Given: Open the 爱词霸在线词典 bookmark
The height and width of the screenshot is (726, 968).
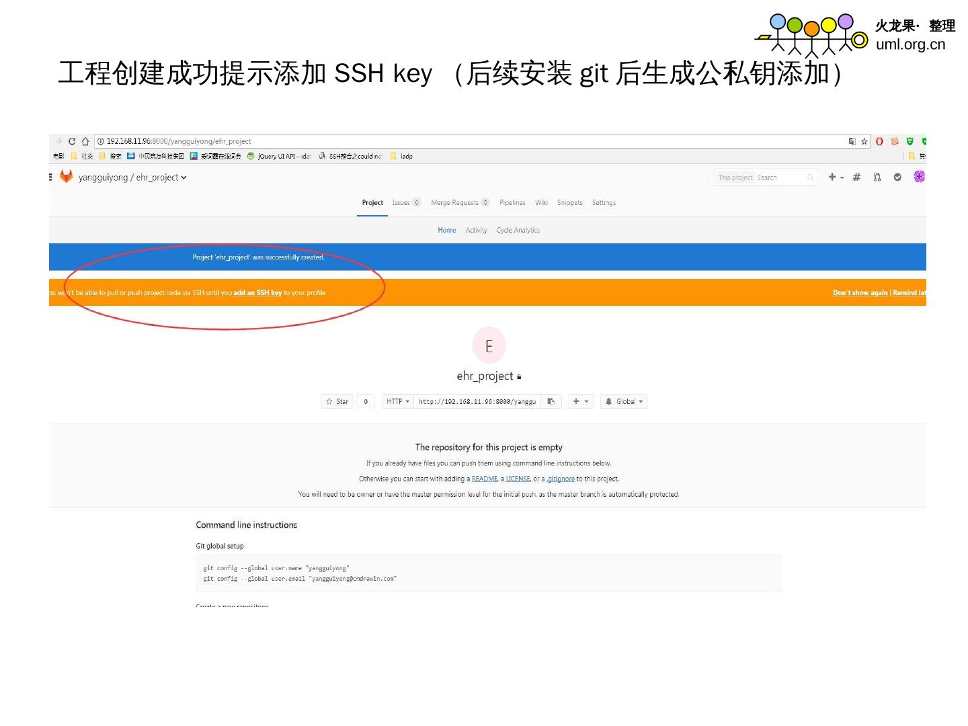Looking at the screenshot, I should pyautogui.click(x=215, y=156).
